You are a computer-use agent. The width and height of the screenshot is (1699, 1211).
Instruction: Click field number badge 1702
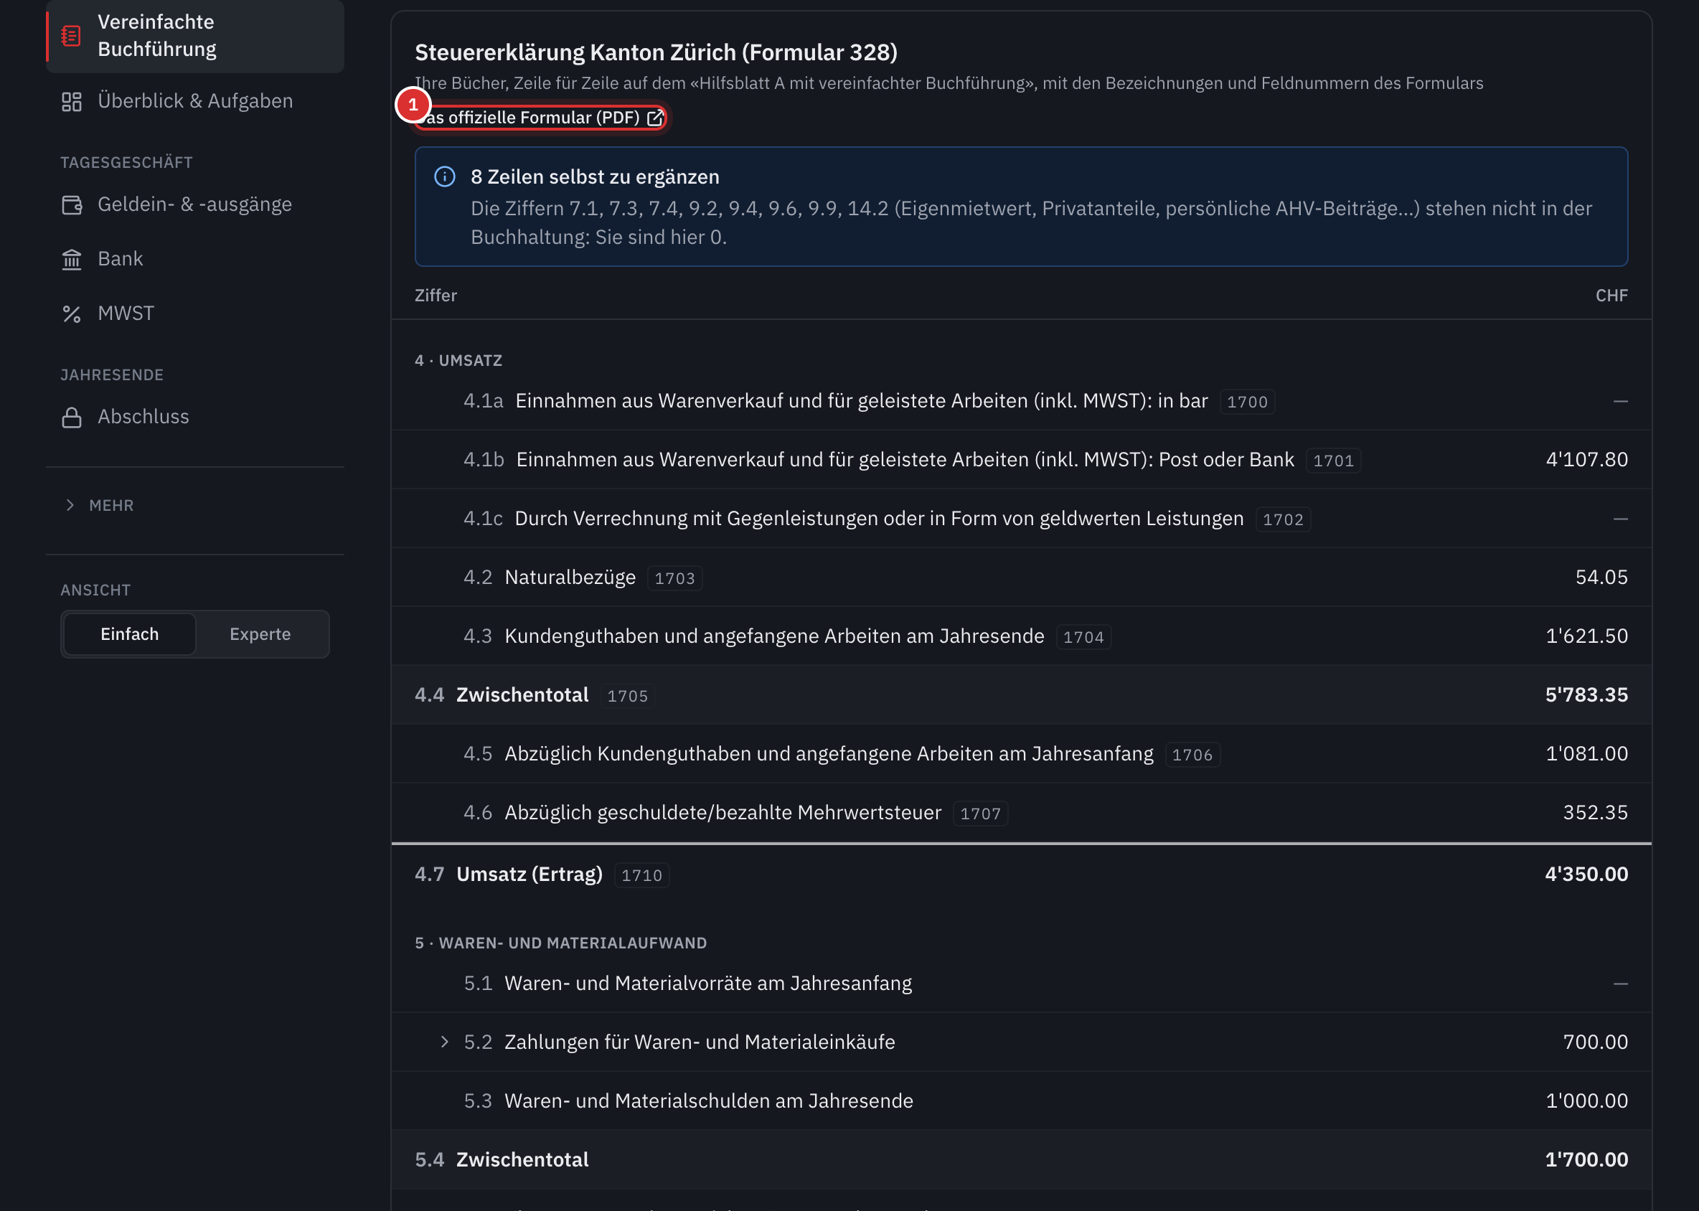click(x=1283, y=519)
